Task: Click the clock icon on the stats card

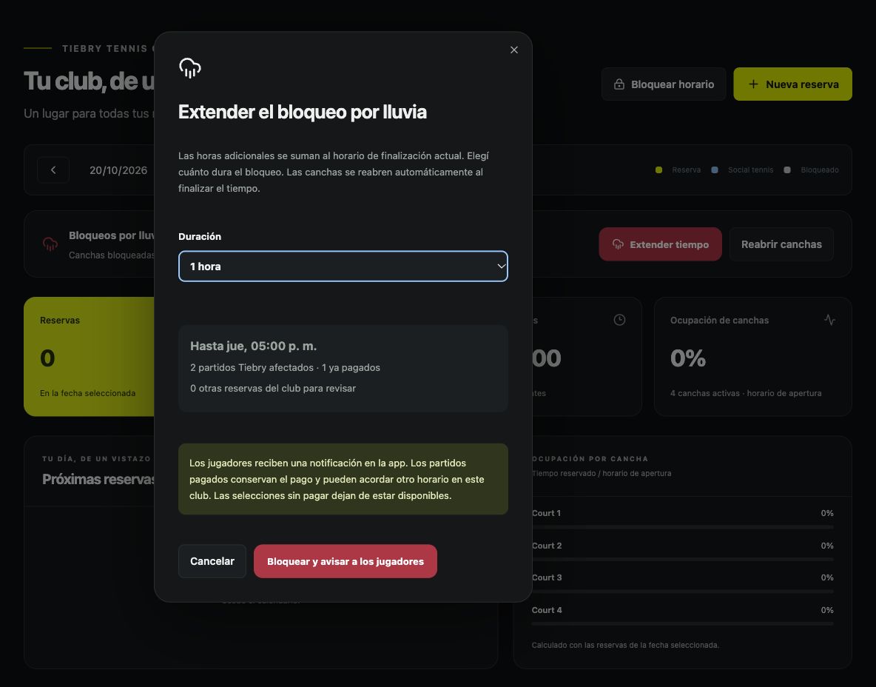Action: (x=619, y=320)
